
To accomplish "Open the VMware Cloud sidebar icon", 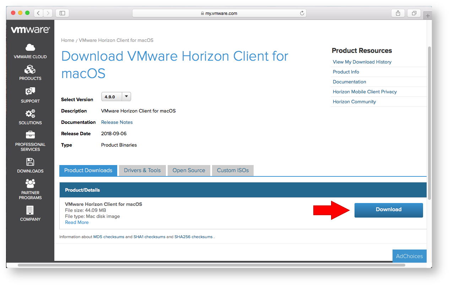I will pyautogui.click(x=30, y=47).
